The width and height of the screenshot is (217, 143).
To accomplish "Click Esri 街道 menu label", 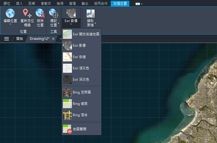I will (x=79, y=57).
